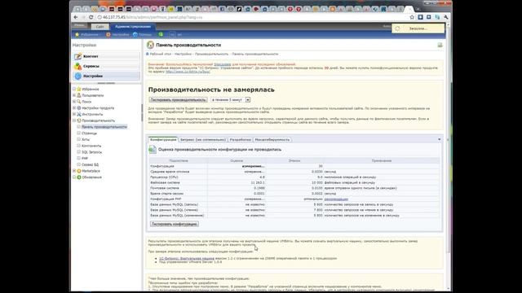Click the Тестировать конфигурацию button

(175, 224)
